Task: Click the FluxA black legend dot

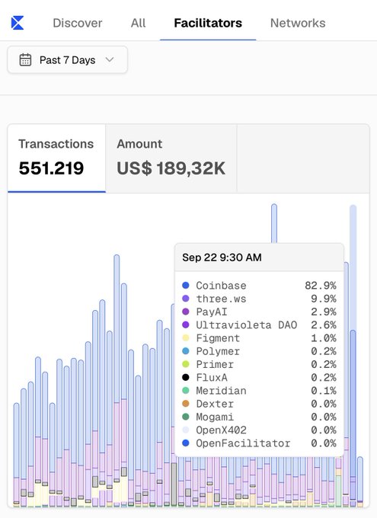Action: (186, 377)
